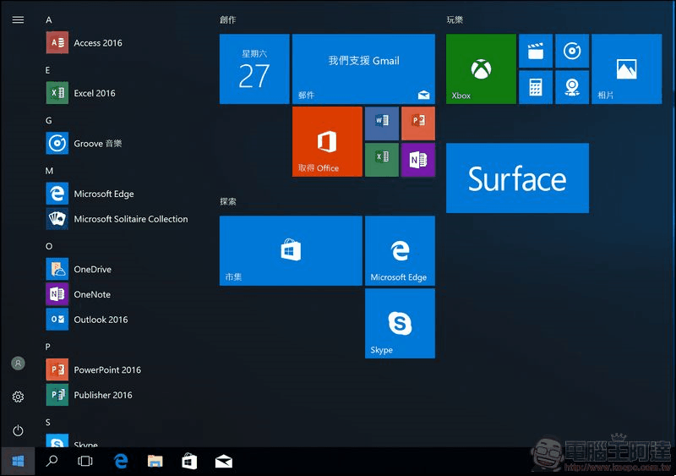Open the small Groove music tile
The height and width of the screenshot is (476, 676).
pos(572,51)
